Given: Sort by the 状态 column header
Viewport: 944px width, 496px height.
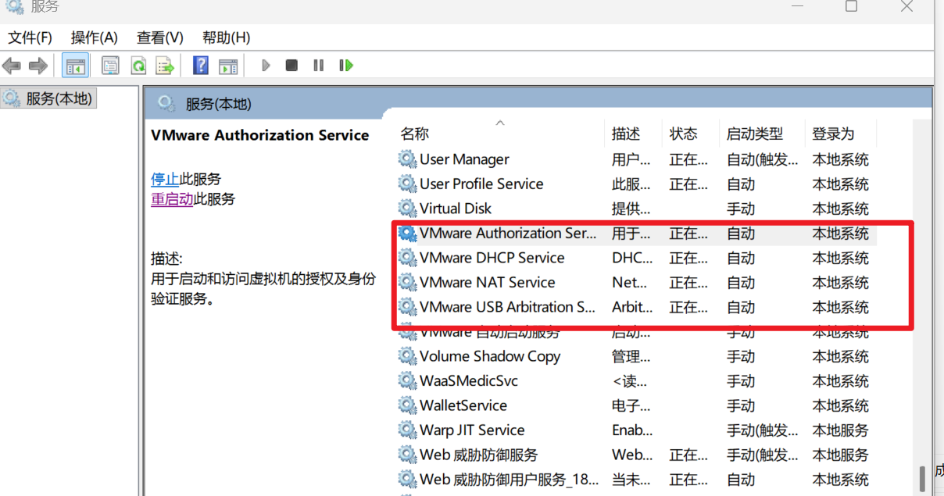Looking at the screenshot, I should (691, 134).
